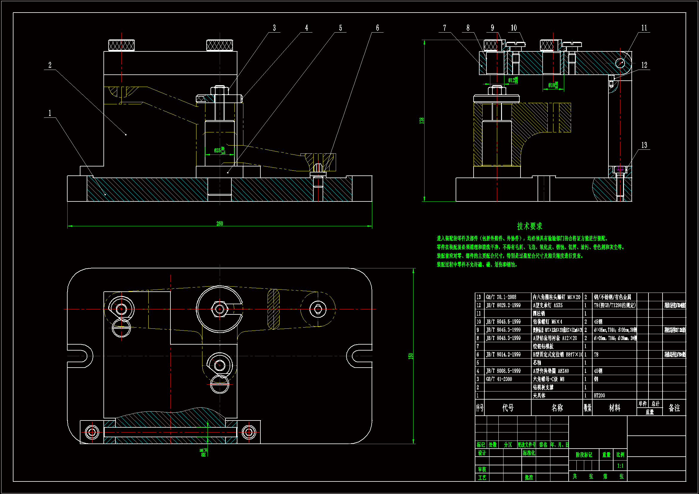Click part callout number 6
The height and width of the screenshot is (494, 699).
point(377,28)
